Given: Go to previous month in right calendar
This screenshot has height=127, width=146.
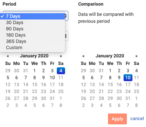Looking at the screenshot, I should [83, 56].
